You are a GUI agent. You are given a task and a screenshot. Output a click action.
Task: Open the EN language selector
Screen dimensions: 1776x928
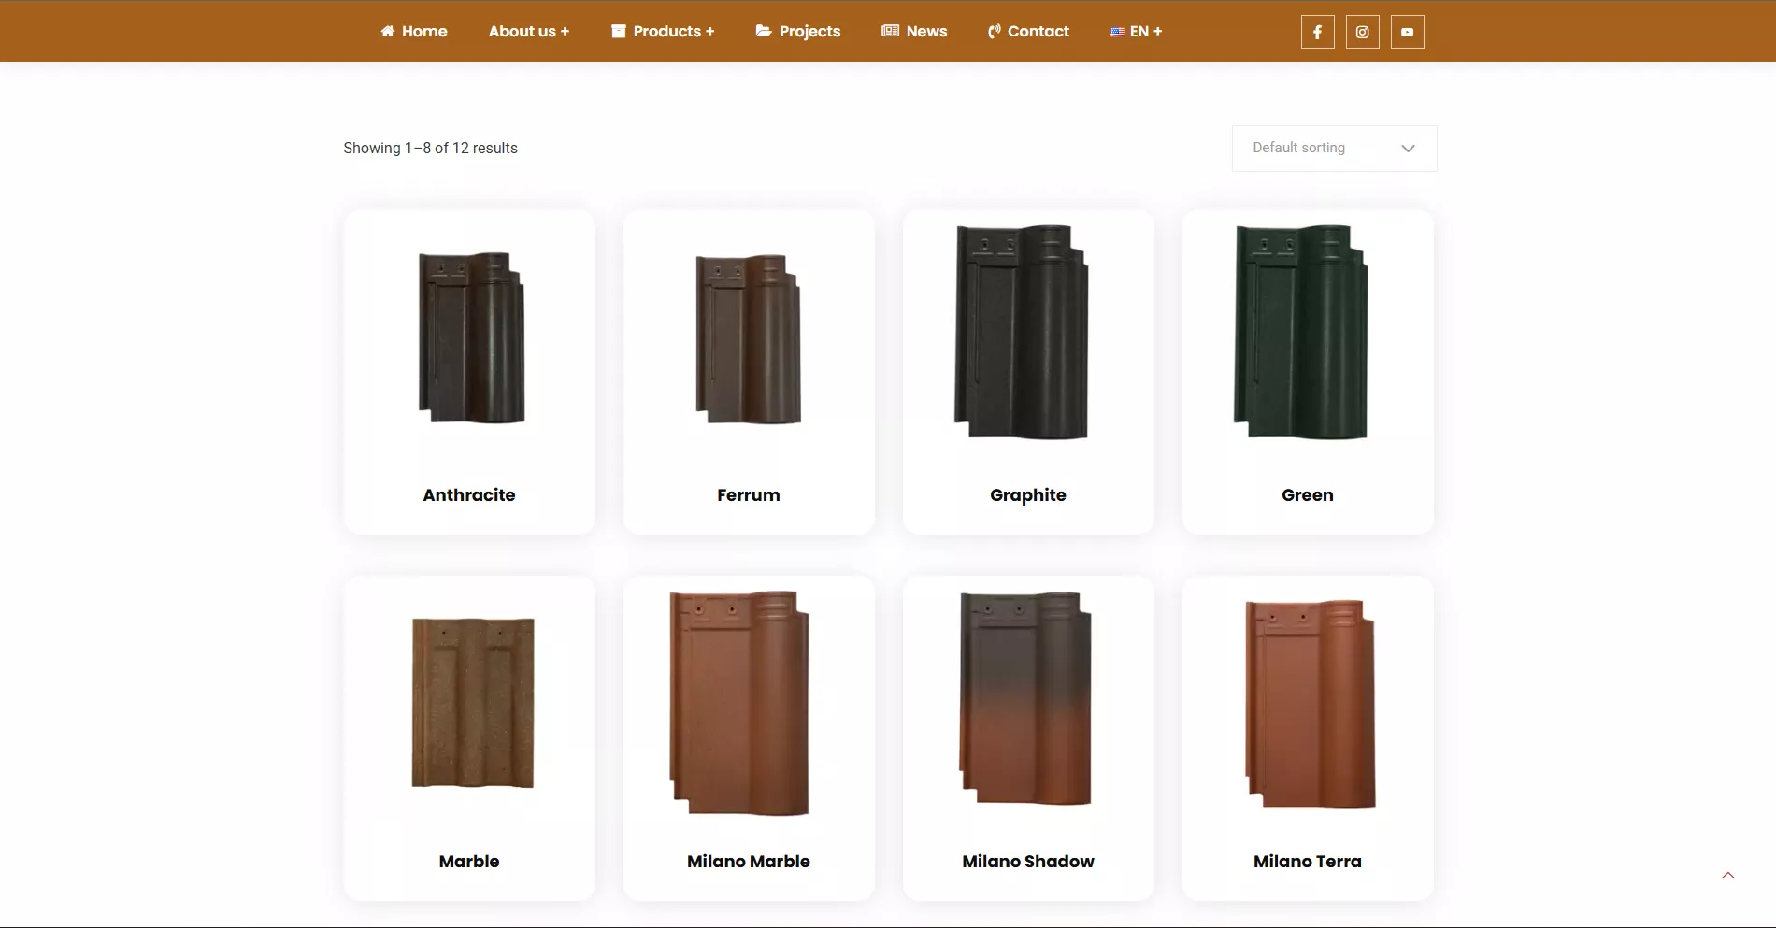(1136, 31)
